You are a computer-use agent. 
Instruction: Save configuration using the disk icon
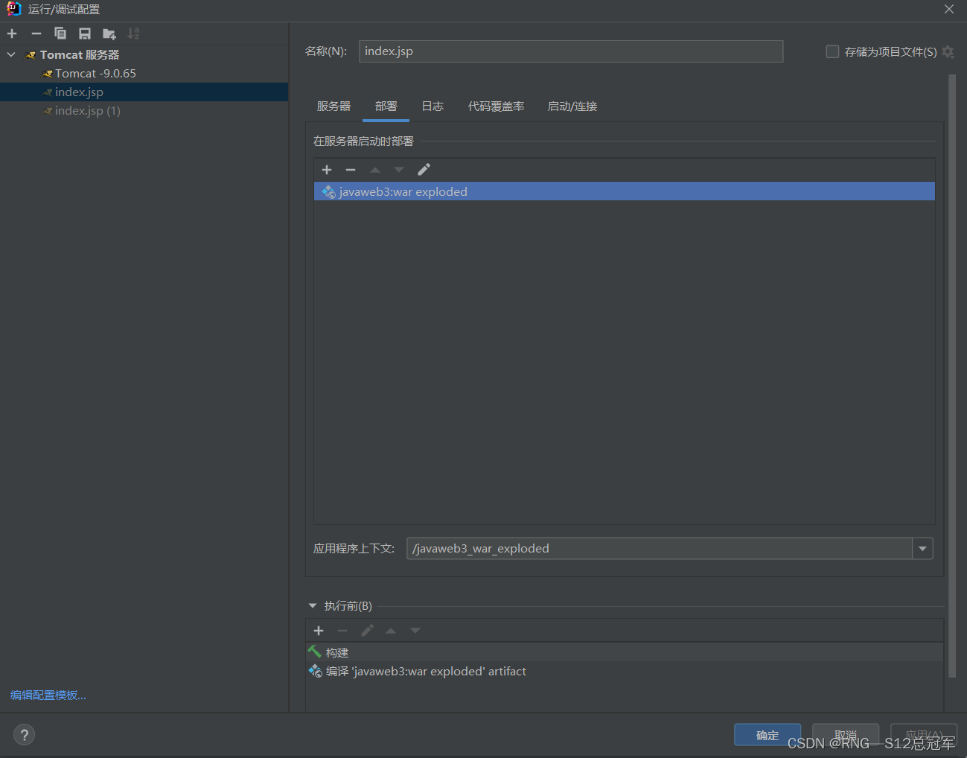(85, 34)
